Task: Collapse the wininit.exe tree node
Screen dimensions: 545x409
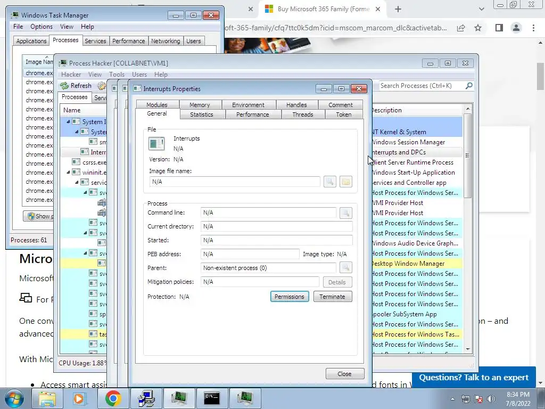Action: pyautogui.click(x=68, y=172)
